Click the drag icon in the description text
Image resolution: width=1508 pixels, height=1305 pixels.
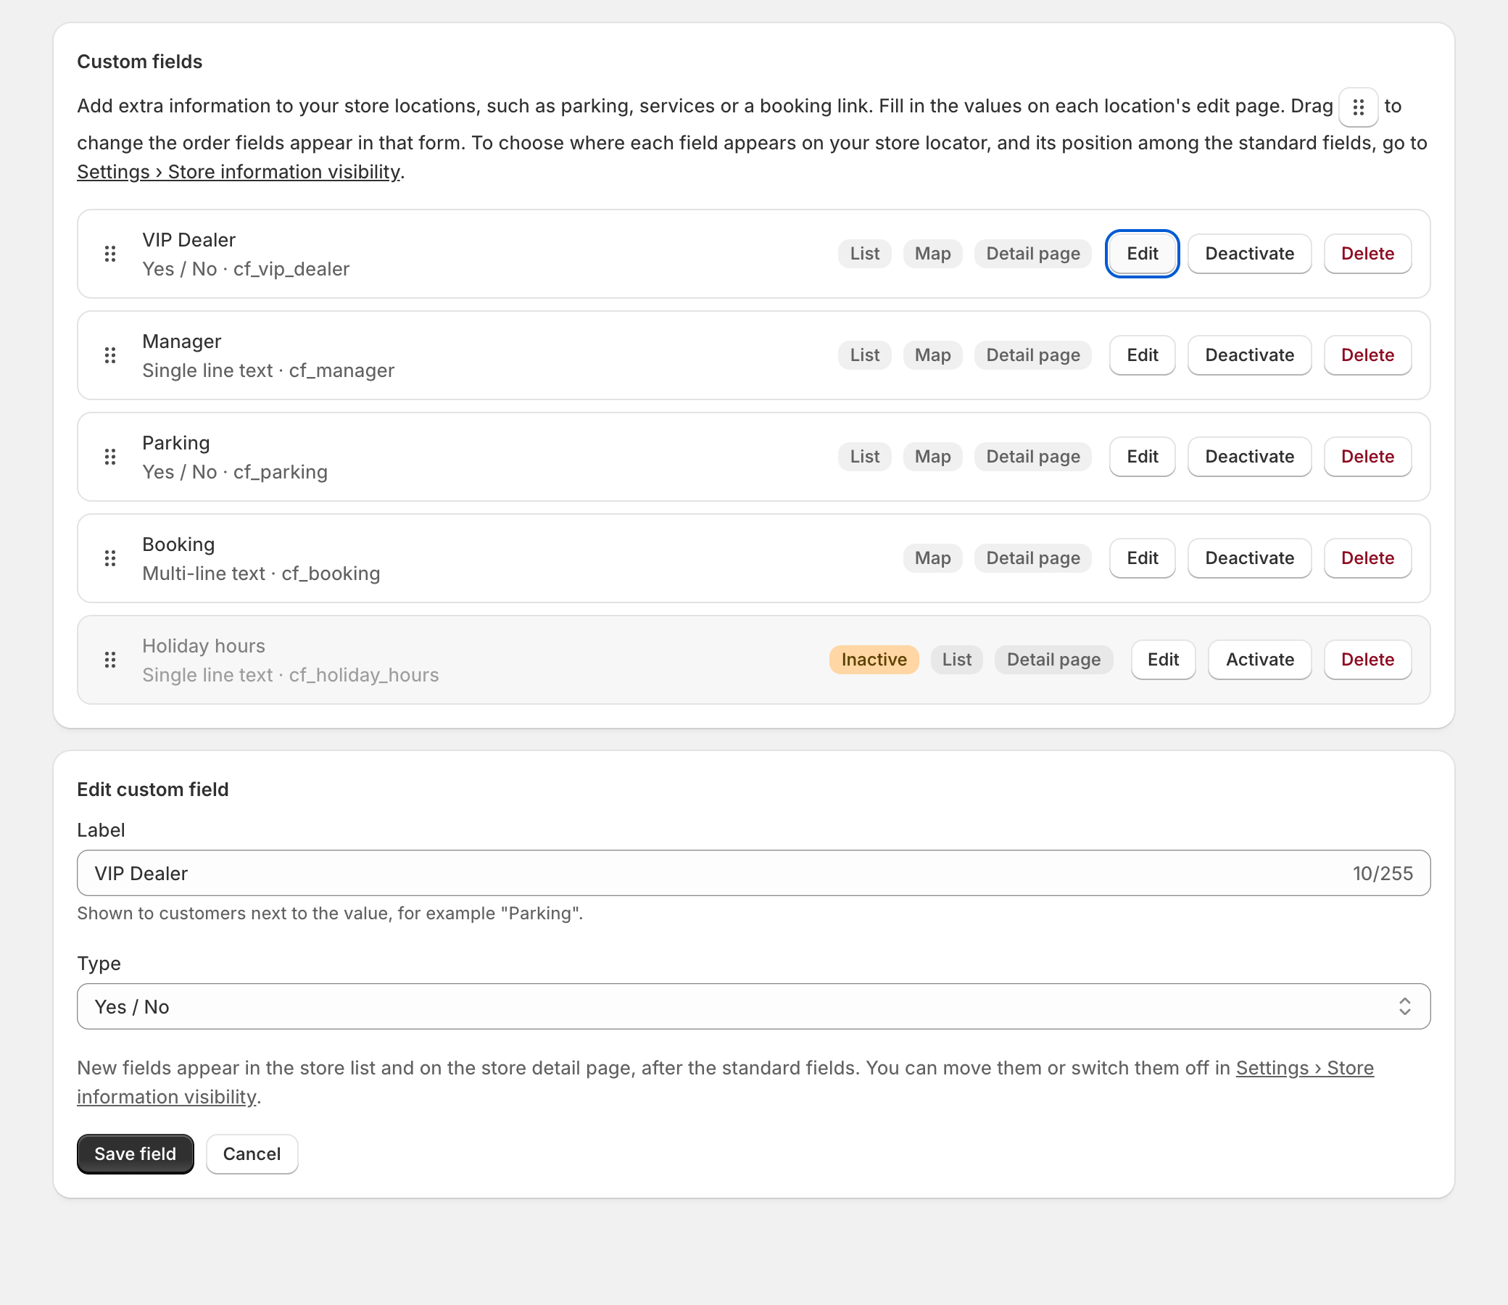click(x=1358, y=107)
